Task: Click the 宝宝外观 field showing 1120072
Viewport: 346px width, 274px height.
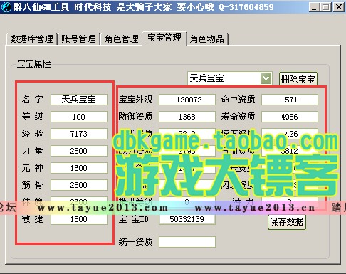Action: 187,100
